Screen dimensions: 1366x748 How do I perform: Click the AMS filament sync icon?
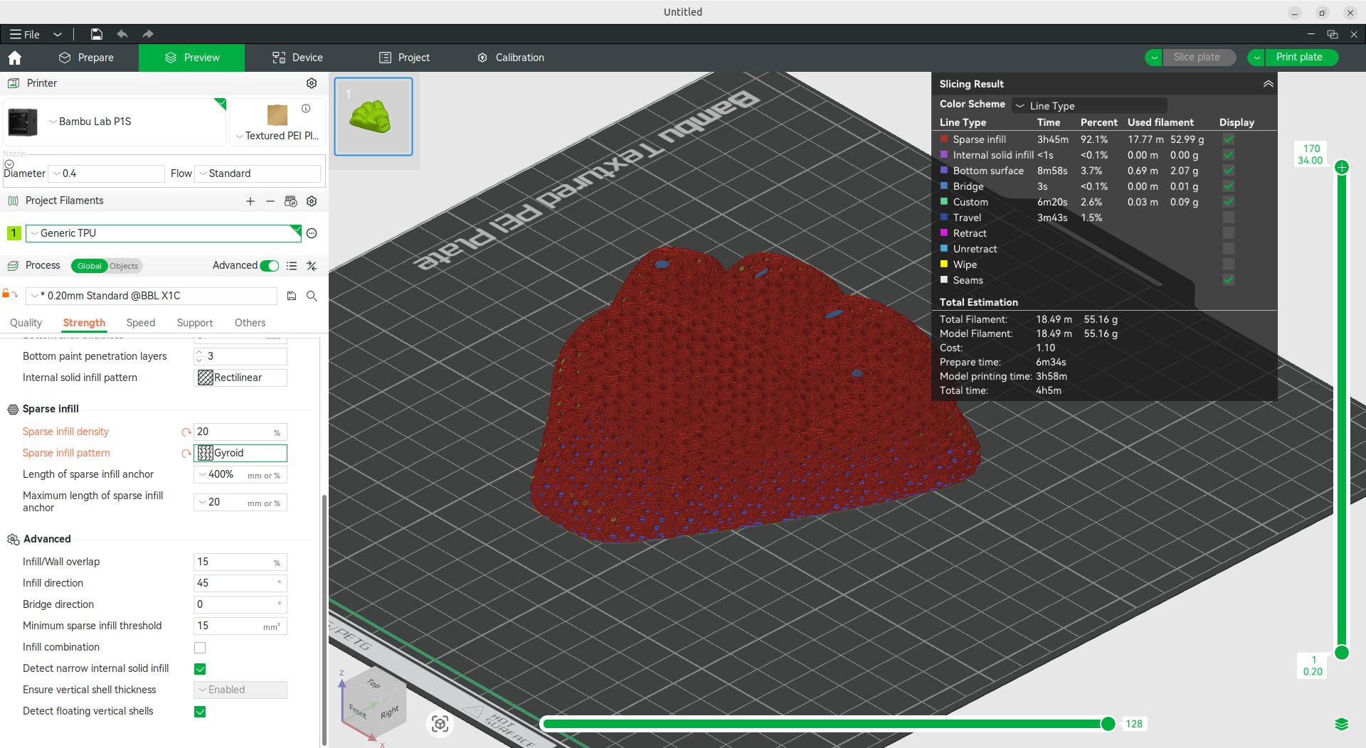[290, 201]
